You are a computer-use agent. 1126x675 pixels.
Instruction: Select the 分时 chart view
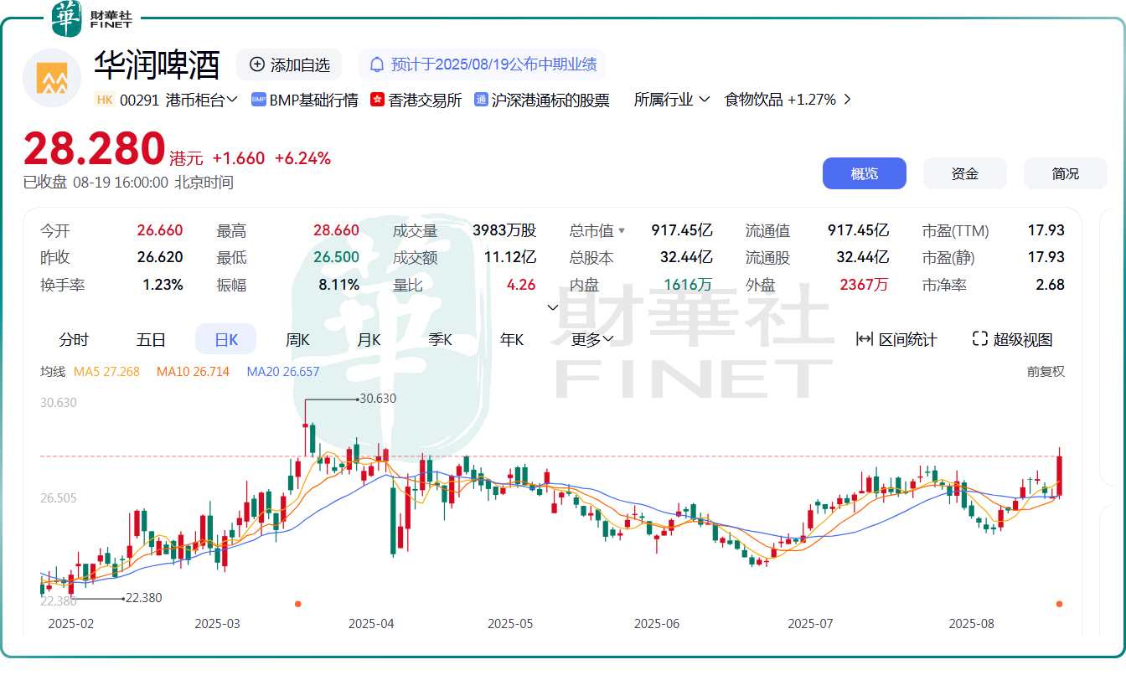74,339
